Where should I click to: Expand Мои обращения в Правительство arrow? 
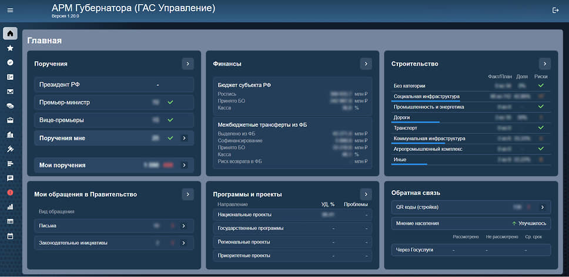tap(188, 194)
